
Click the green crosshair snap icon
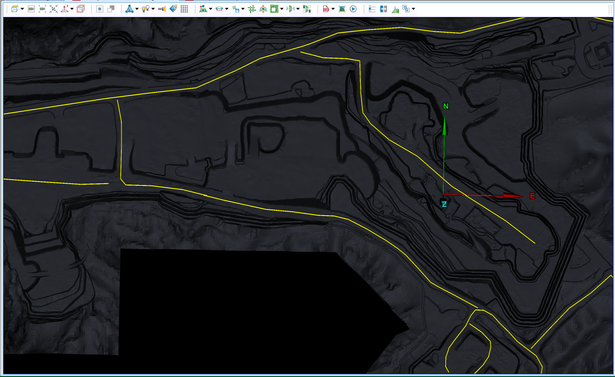pyautogui.click(x=252, y=9)
